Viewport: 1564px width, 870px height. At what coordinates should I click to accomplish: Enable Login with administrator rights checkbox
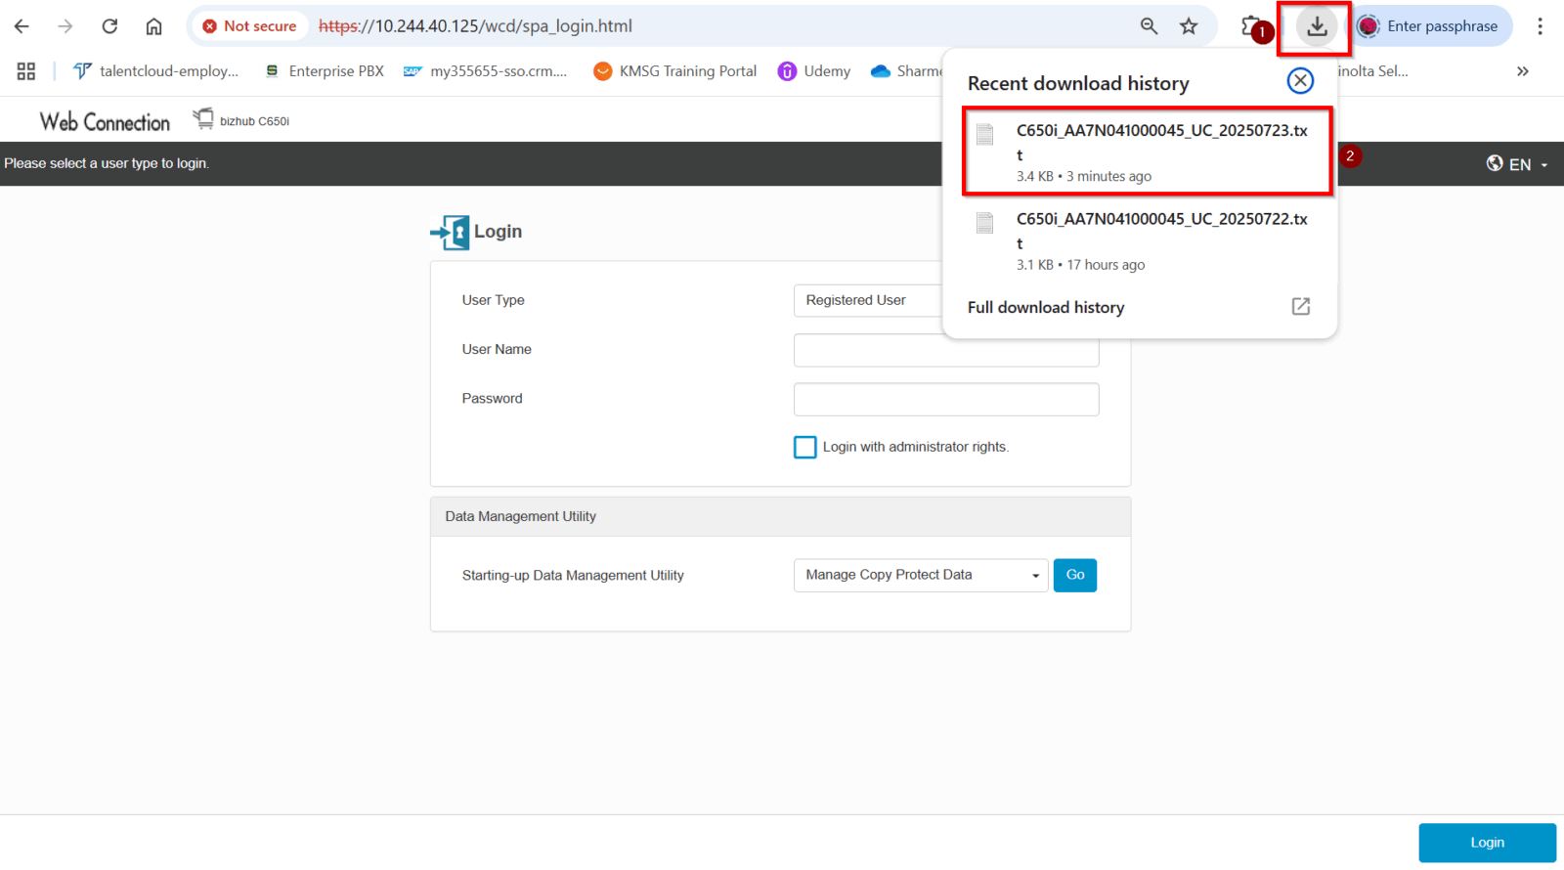click(804, 447)
